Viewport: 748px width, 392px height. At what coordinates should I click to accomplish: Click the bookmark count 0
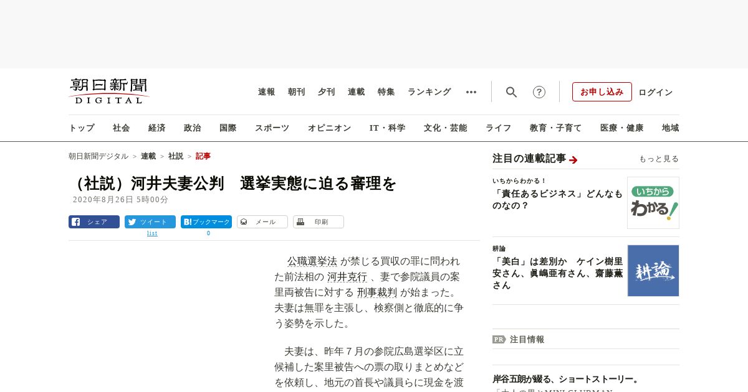click(208, 233)
